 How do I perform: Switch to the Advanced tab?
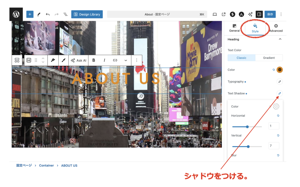(276, 28)
